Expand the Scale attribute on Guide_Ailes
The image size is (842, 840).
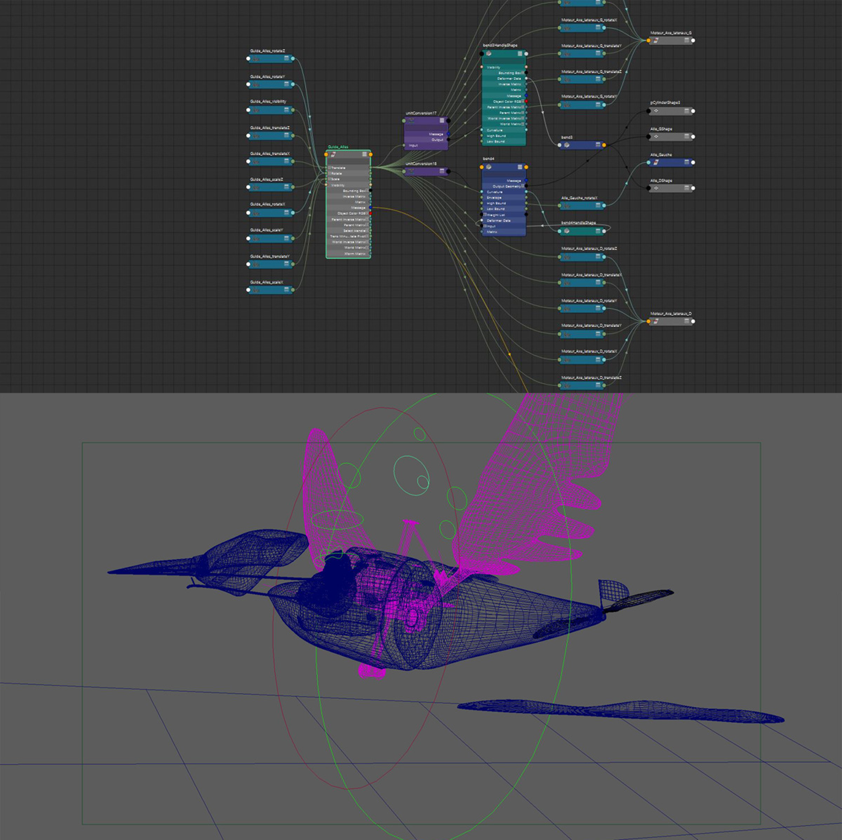point(330,179)
